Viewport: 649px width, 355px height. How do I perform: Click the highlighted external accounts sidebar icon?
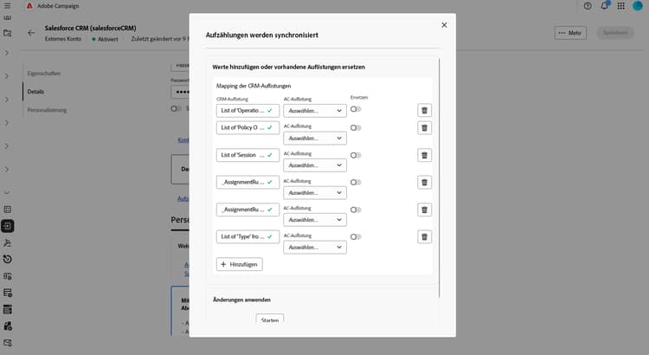(x=8, y=226)
